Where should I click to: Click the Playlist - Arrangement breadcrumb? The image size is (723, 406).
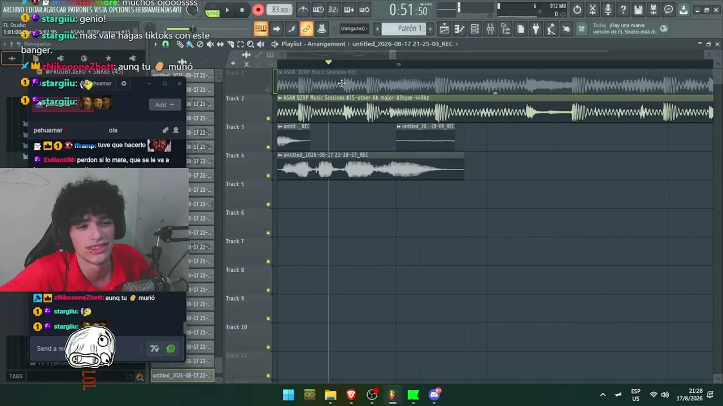tap(313, 44)
